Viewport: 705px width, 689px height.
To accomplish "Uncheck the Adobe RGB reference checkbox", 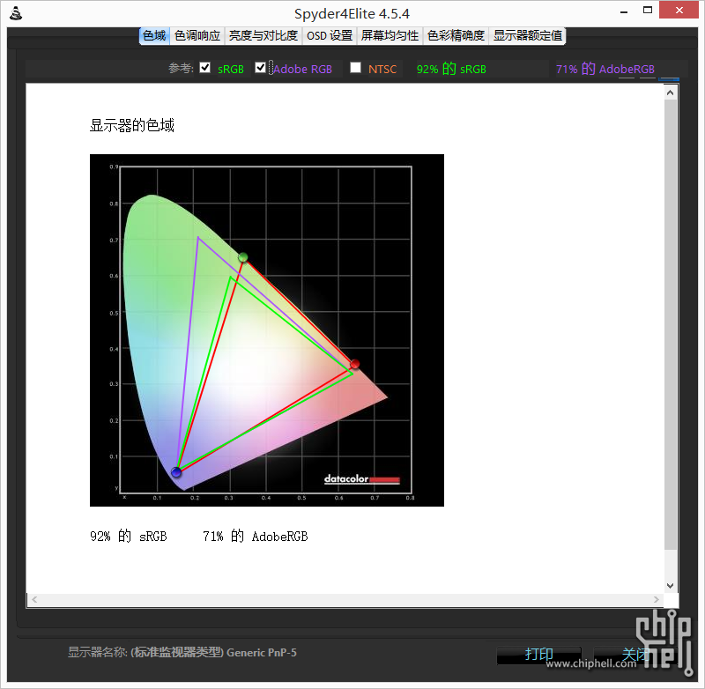I will (x=260, y=68).
